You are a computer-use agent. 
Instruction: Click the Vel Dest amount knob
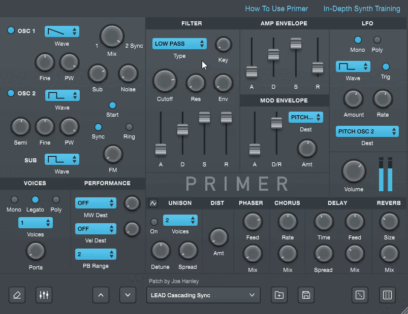(x=132, y=229)
